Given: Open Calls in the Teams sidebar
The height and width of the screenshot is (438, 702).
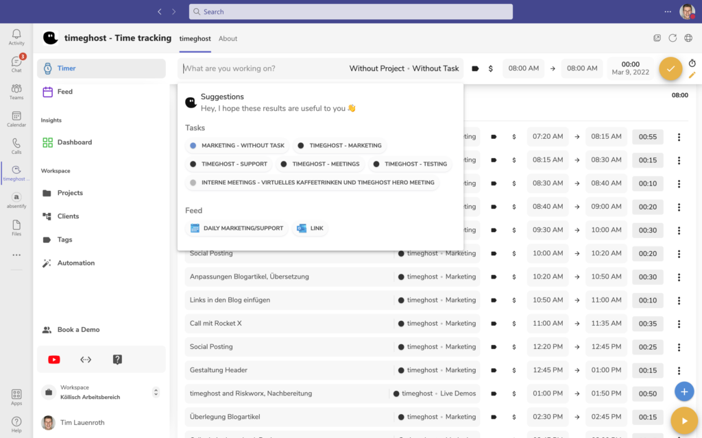Looking at the screenshot, I should coord(16,146).
